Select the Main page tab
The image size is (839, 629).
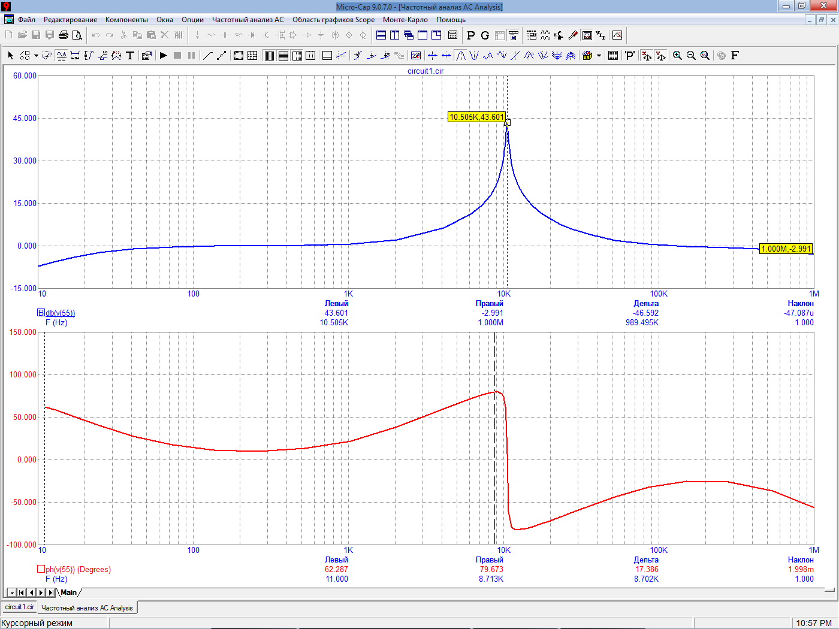coord(69,592)
